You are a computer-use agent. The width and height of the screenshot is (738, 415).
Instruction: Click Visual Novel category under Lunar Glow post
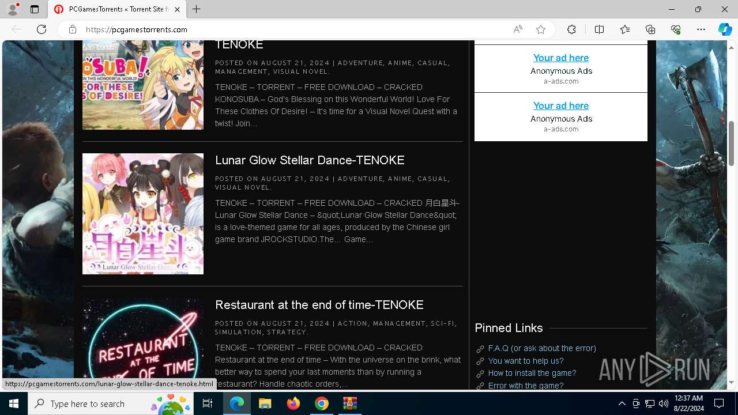242,187
